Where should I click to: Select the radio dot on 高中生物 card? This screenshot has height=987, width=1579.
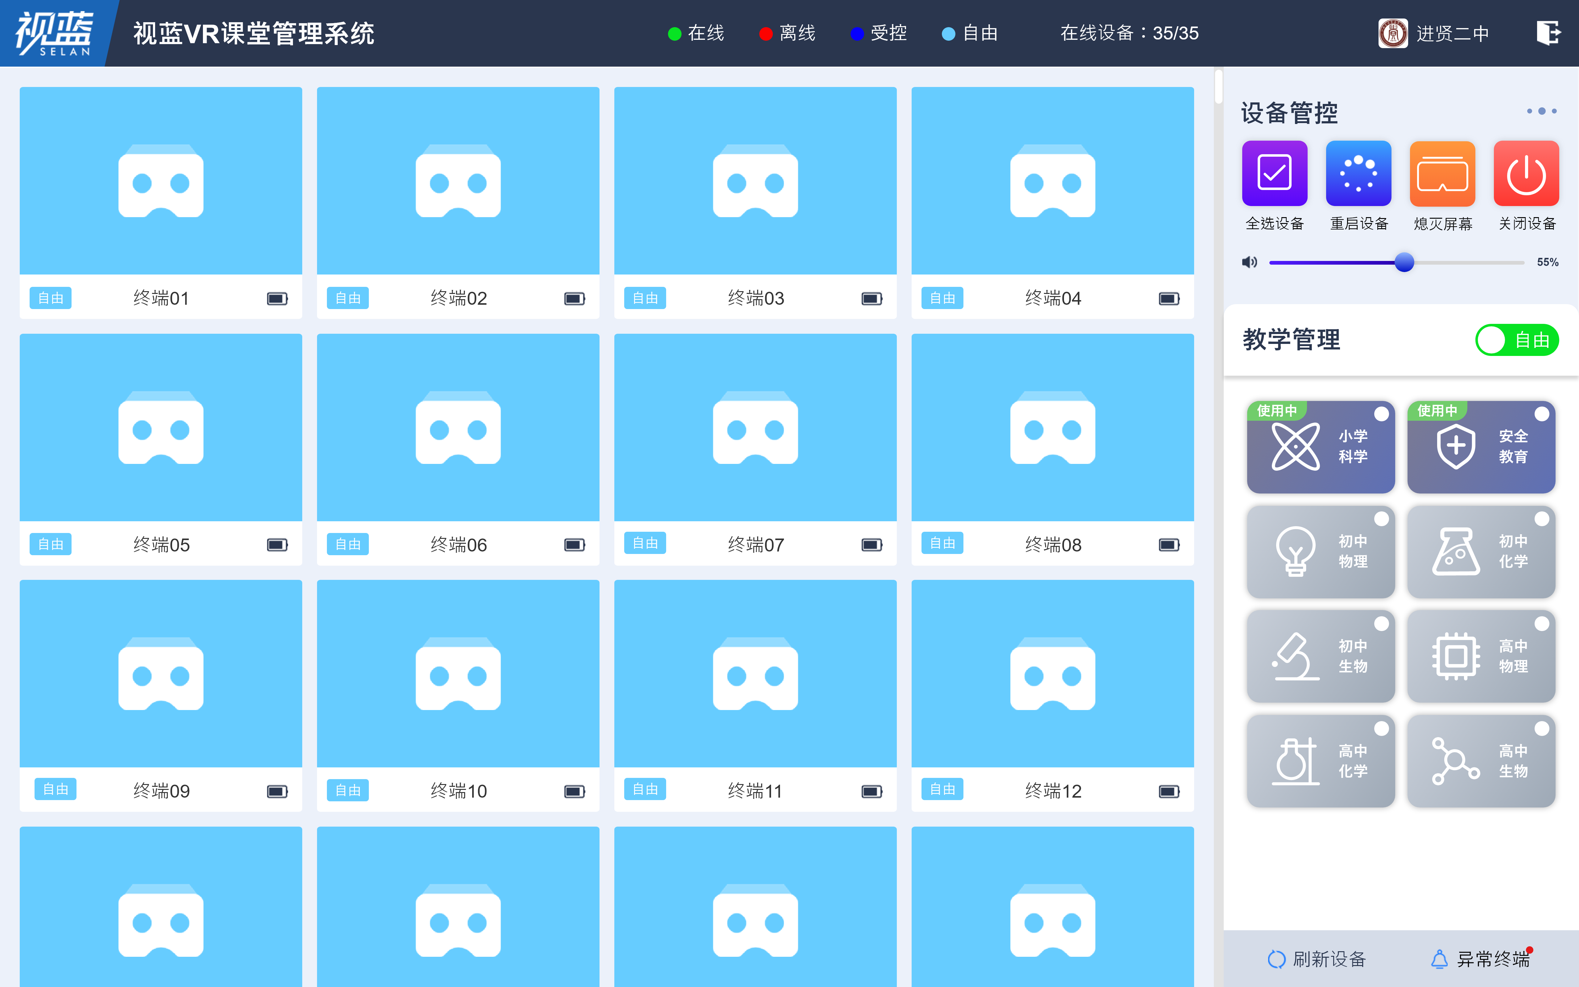tap(1542, 729)
